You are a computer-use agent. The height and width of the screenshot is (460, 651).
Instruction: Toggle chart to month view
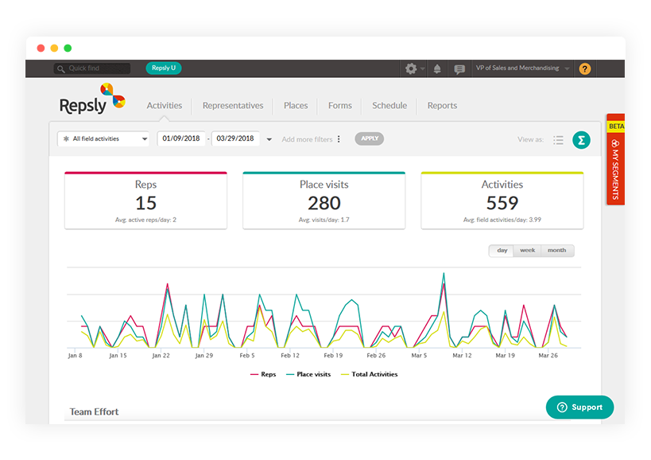click(x=556, y=251)
